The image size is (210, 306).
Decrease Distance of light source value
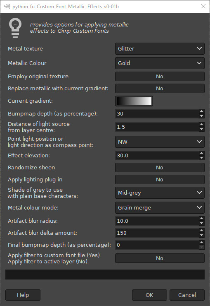201,129
